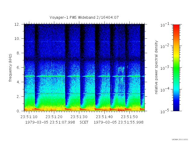Click the y-axis tick label '2.'
Viewport: 193px width, 145px height.
(18, 97)
